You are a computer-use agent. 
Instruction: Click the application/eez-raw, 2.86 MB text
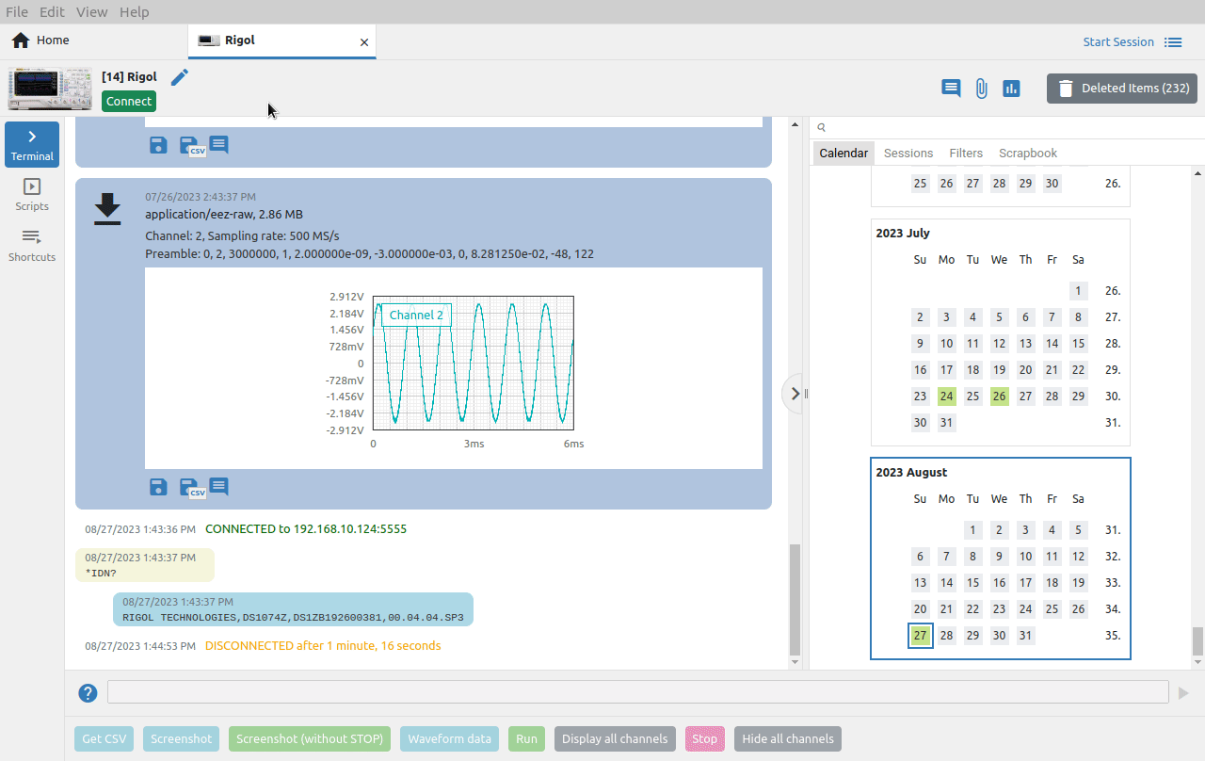click(224, 215)
